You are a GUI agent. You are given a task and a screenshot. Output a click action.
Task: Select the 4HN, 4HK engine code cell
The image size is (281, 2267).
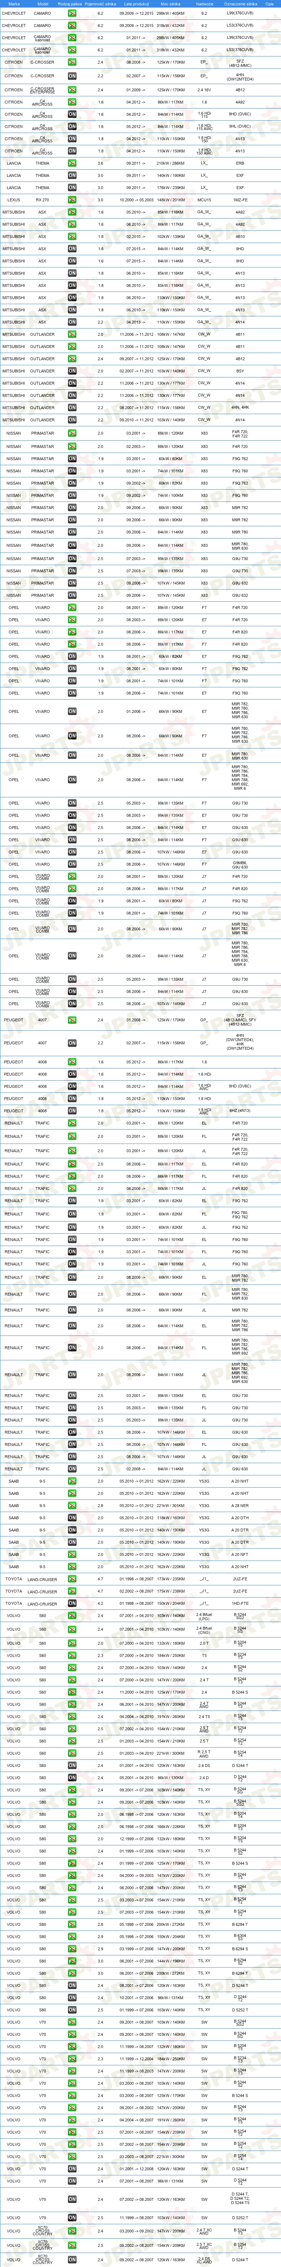pyautogui.click(x=240, y=407)
